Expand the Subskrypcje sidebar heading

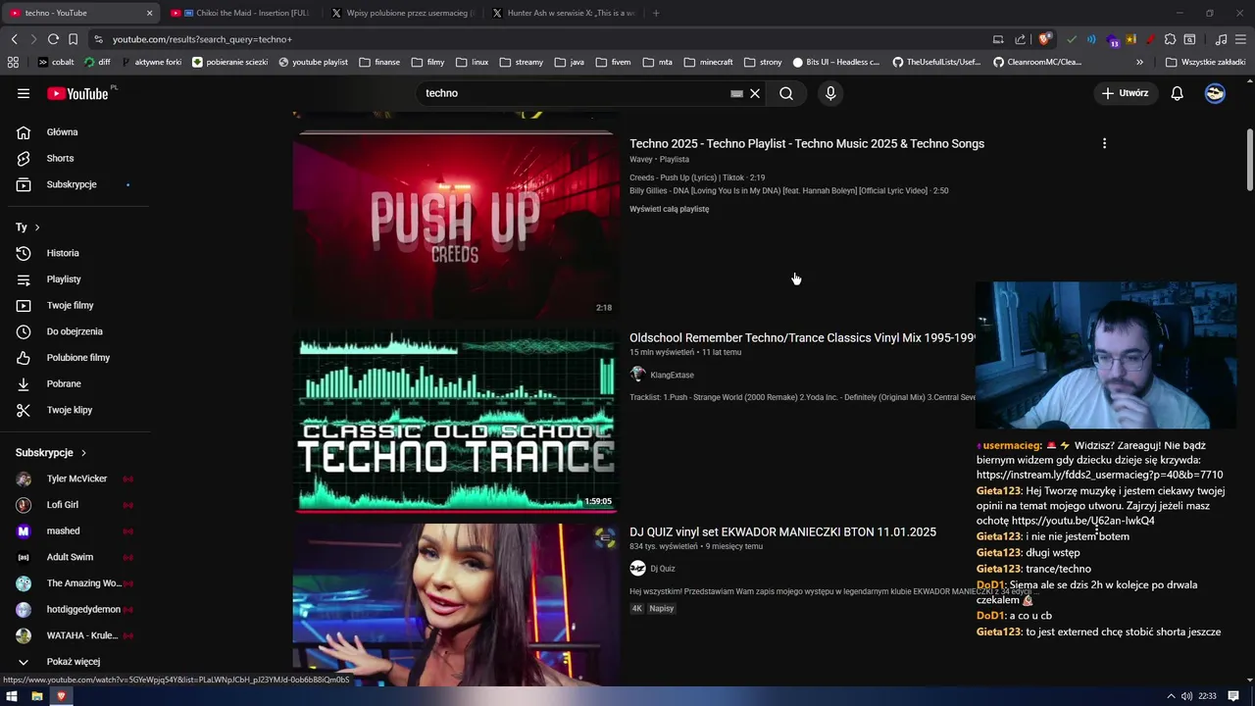tap(52, 453)
